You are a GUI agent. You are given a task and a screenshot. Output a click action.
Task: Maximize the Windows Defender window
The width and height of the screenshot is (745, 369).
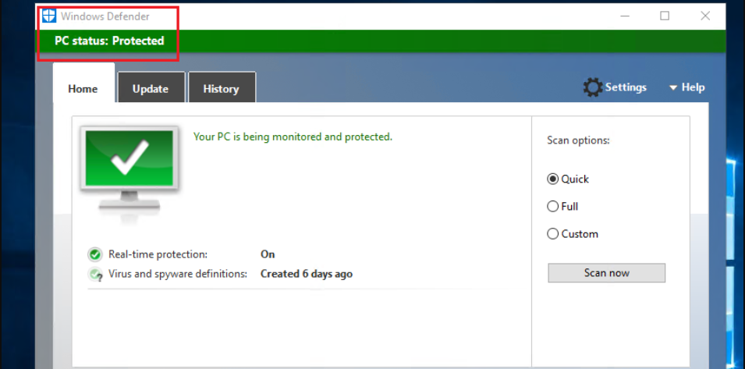pos(665,16)
